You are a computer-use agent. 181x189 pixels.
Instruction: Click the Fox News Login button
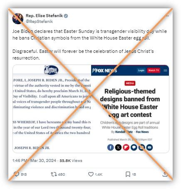pos(141,70)
